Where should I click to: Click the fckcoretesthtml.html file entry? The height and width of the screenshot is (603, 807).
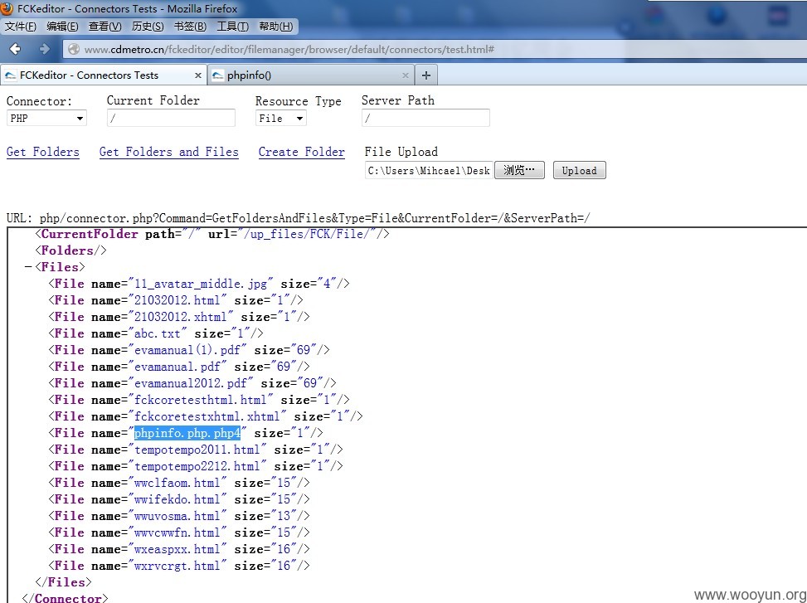point(199,400)
